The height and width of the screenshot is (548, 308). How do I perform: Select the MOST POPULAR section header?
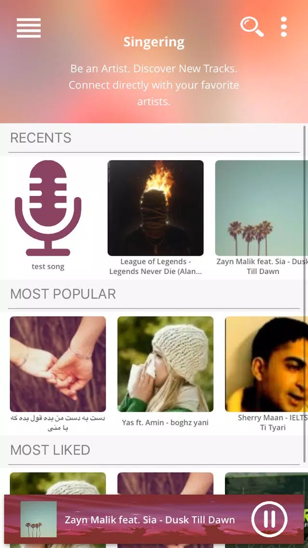click(63, 294)
